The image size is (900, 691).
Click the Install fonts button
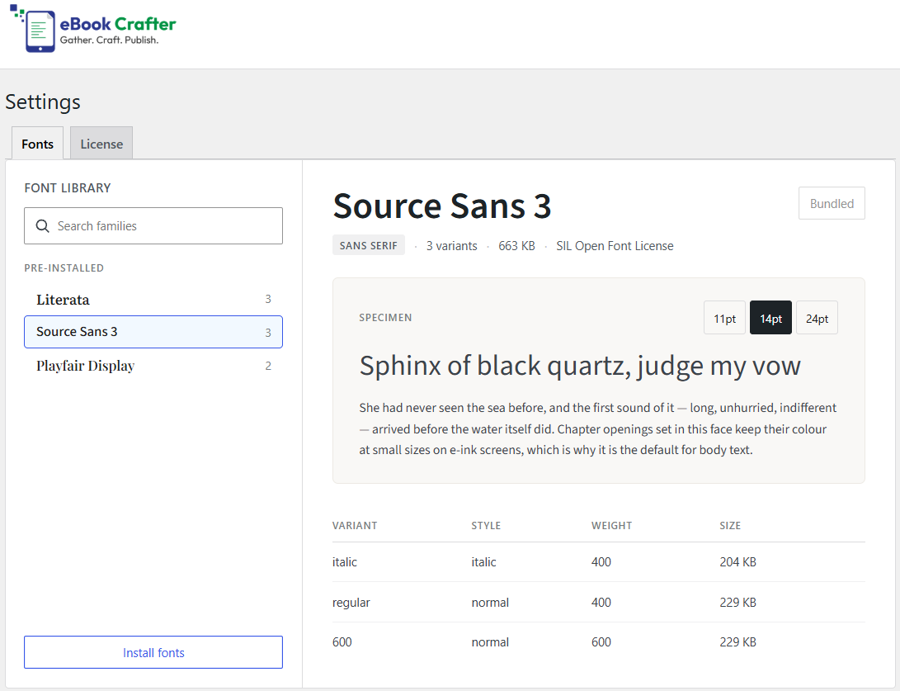(x=153, y=652)
